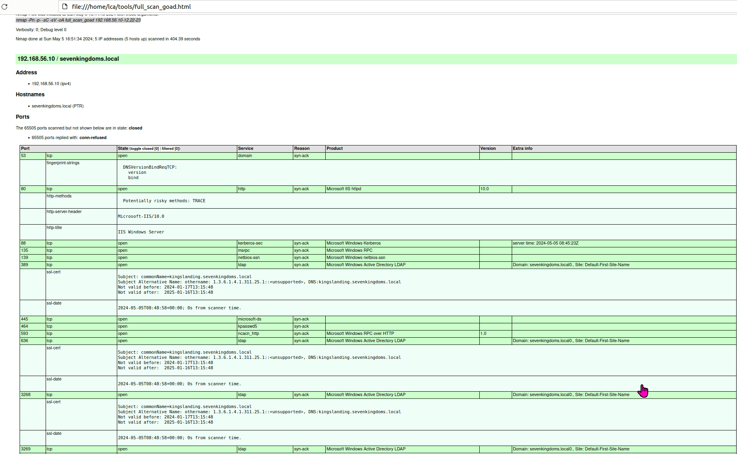This screenshot has height=454, width=737.
Task: Click port 135 cell
Action: [x=32, y=251]
